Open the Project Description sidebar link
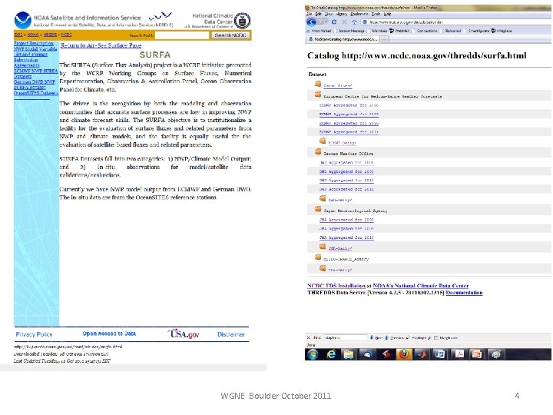Viewport: 553px width, 415px height. 34,43
